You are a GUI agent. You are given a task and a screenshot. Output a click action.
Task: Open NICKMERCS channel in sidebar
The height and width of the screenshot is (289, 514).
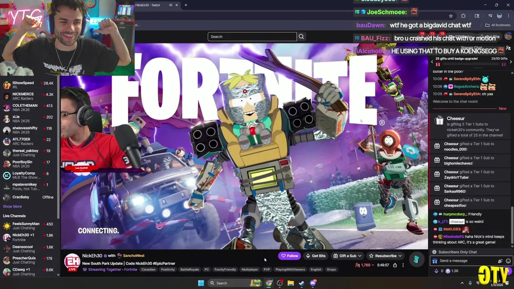[28, 96]
